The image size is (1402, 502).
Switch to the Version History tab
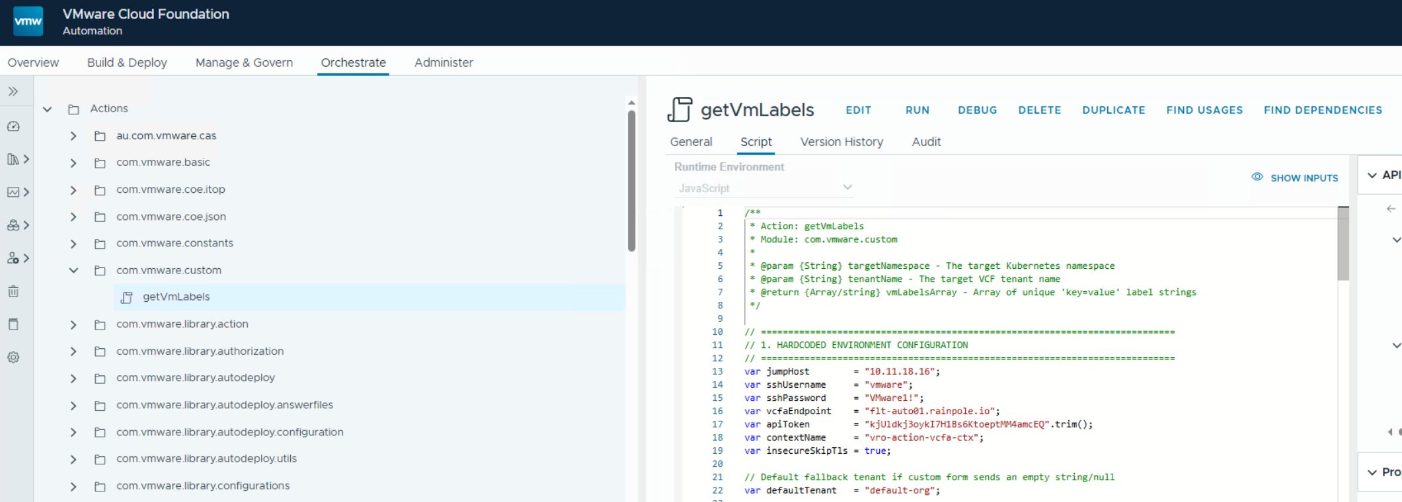click(841, 142)
